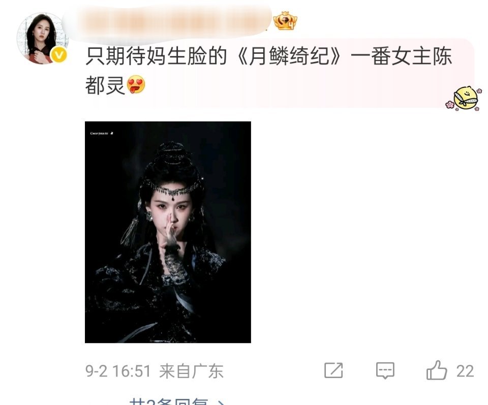Tap the lemon sticker on comment bubble
The image size is (488, 405).
point(464,98)
